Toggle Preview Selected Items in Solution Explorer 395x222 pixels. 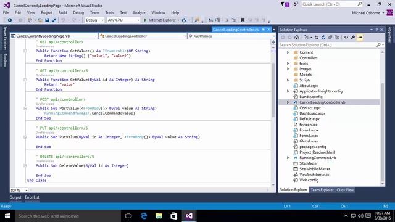click(x=360, y=38)
